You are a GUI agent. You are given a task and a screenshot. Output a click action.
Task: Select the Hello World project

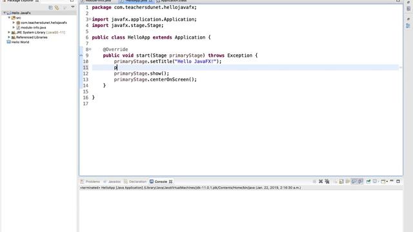[20, 42]
